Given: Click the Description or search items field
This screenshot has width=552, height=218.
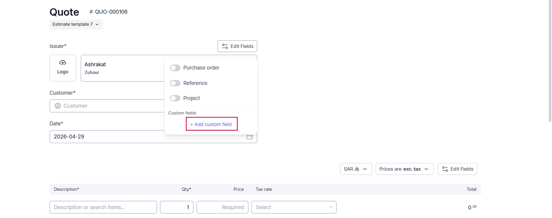Looking at the screenshot, I should click(103, 207).
